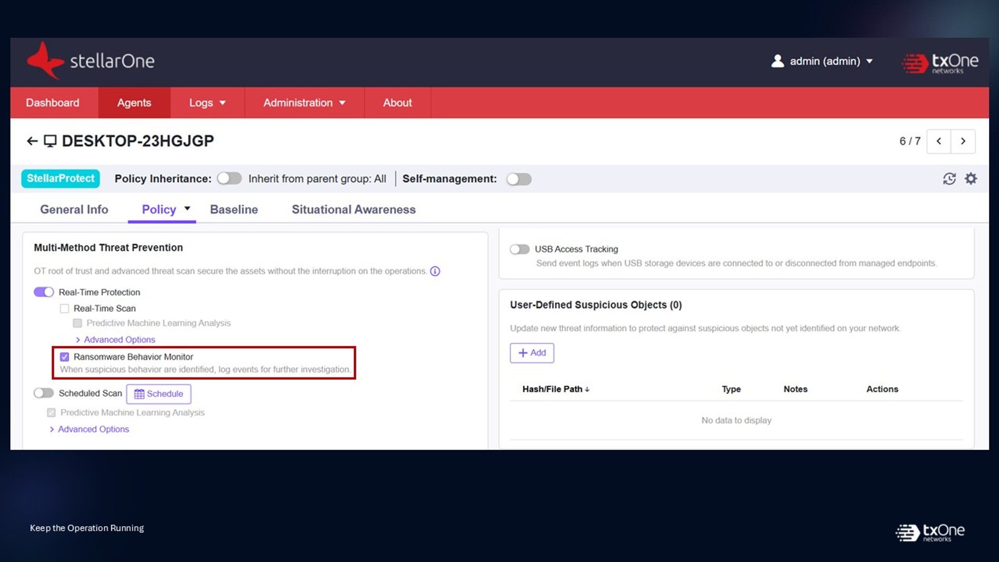This screenshot has height=562, width=999.
Task: Expand Advanced Options under Real-Time Scan
Action: pos(115,340)
